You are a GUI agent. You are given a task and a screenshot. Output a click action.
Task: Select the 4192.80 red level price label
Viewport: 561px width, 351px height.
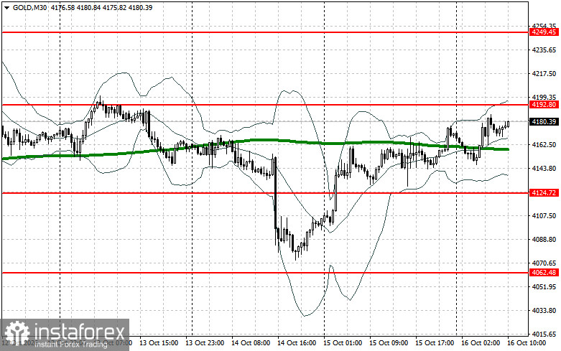[x=544, y=105]
